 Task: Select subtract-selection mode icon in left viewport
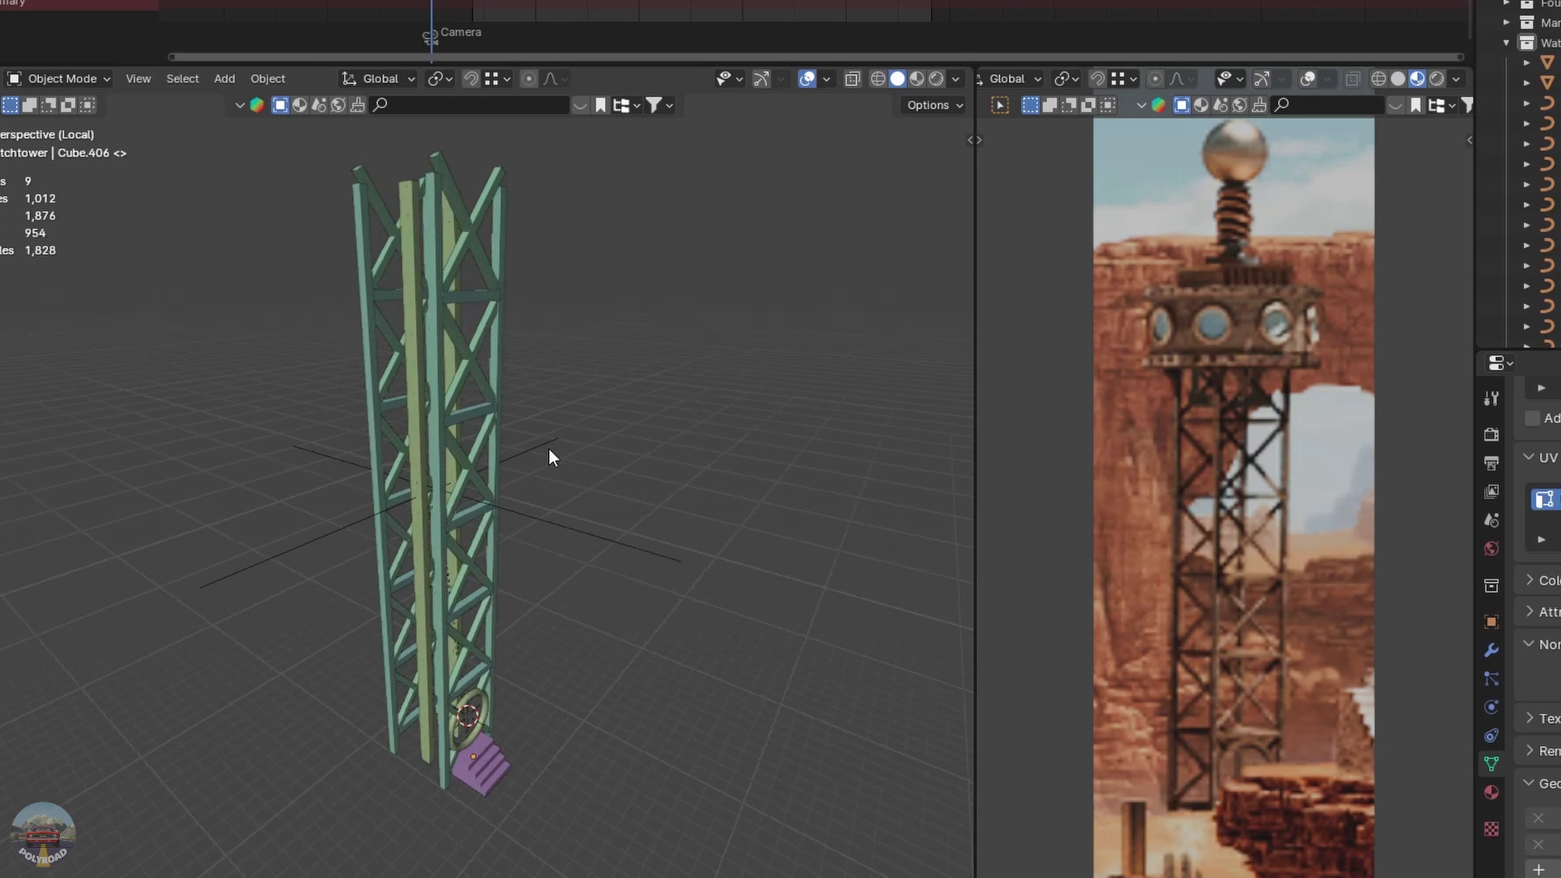click(x=49, y=105)
